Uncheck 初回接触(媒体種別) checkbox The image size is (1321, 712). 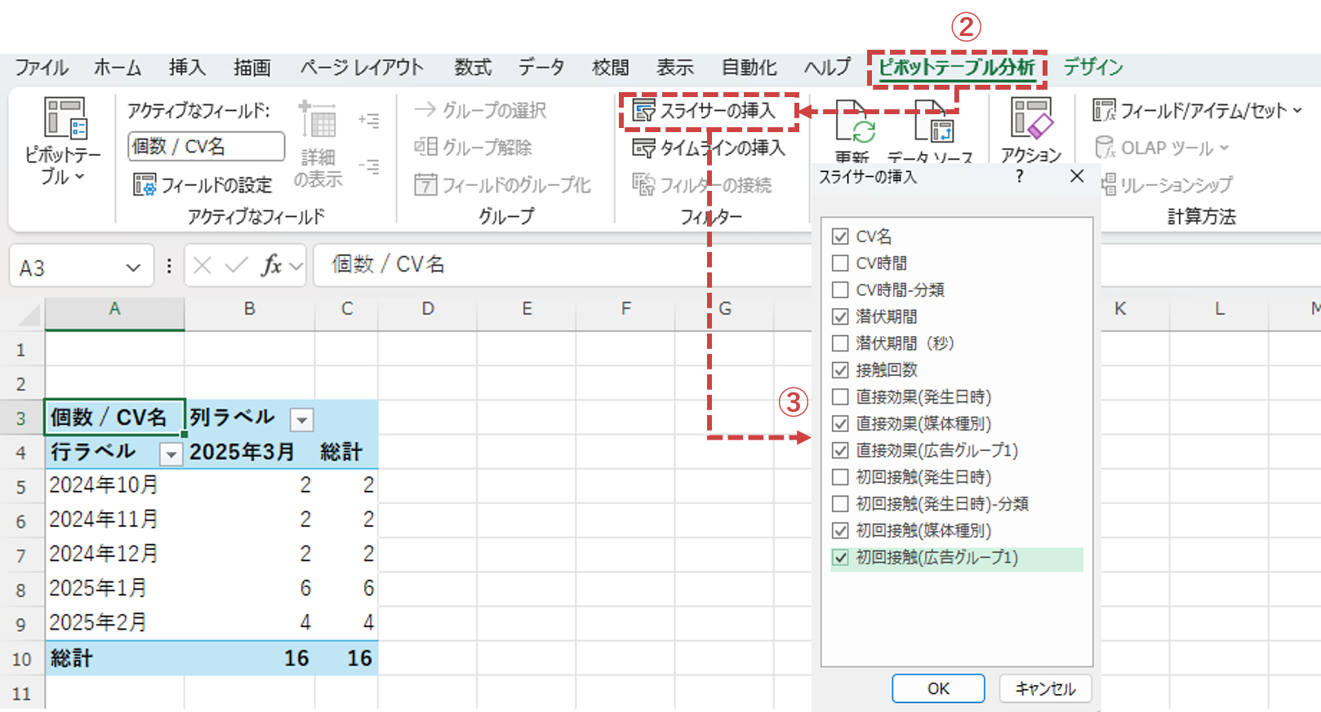coord(840,531)
